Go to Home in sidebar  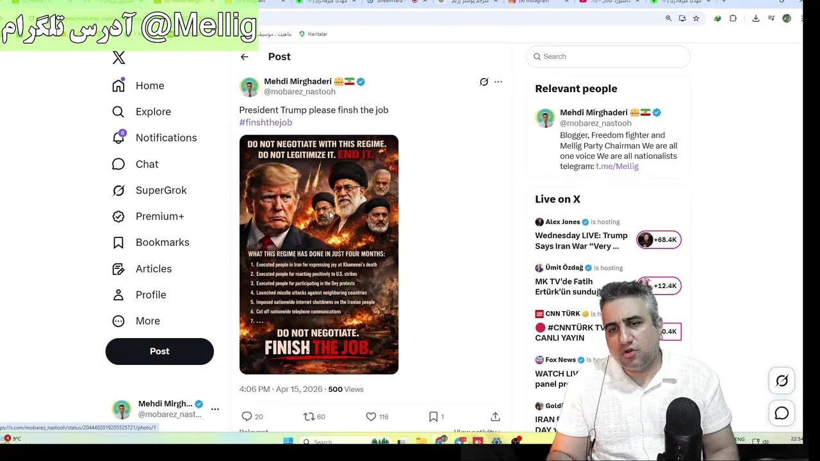coord(138,86)
